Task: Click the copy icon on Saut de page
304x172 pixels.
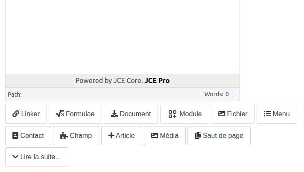Action: [x=198, y=136]
